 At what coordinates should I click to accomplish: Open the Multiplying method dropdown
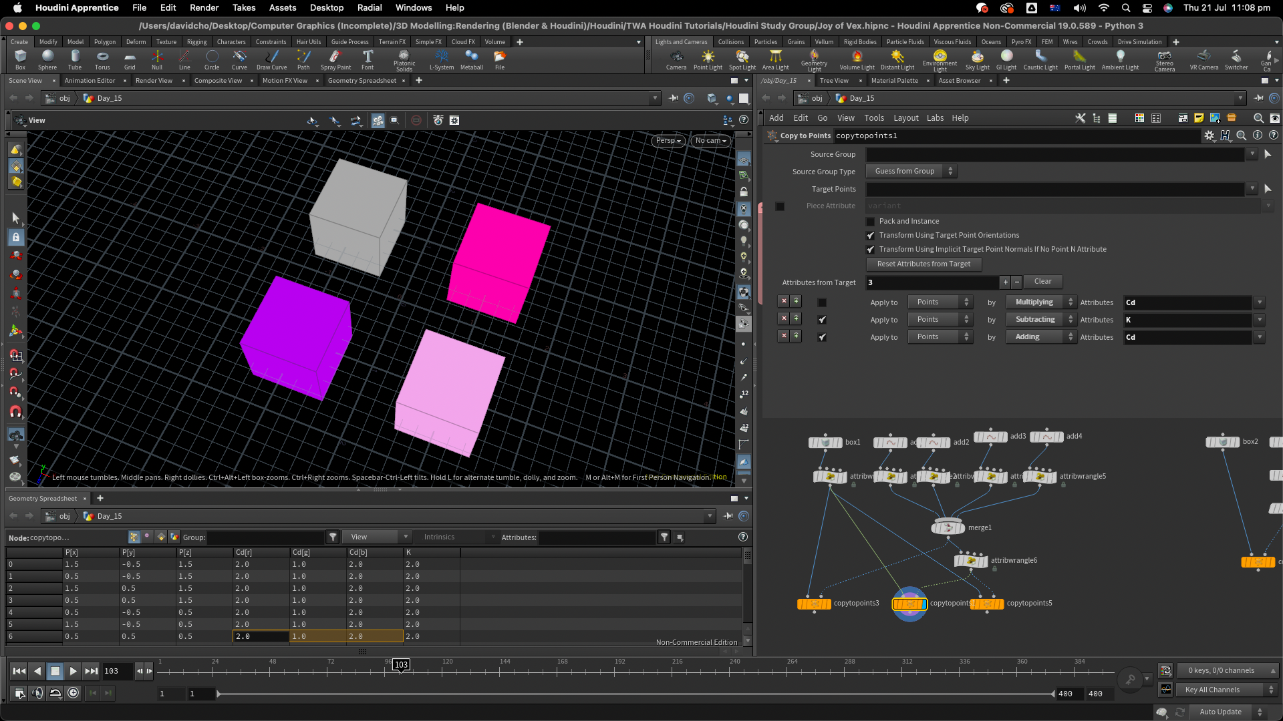coord(1040,302)
